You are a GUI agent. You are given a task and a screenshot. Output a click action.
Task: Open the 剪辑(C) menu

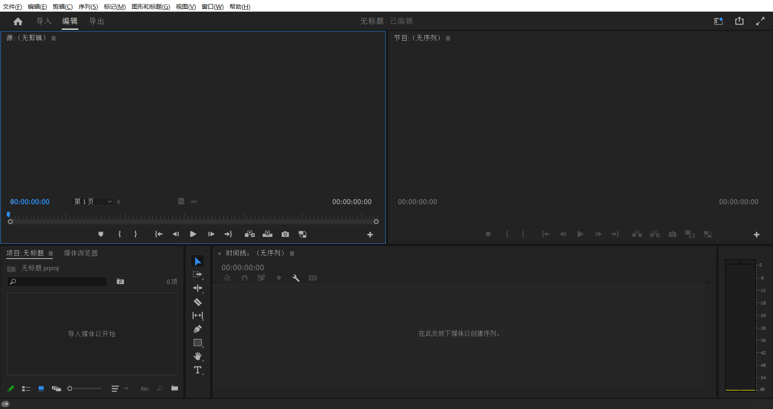pyautogui.click(x=63, y=6)
